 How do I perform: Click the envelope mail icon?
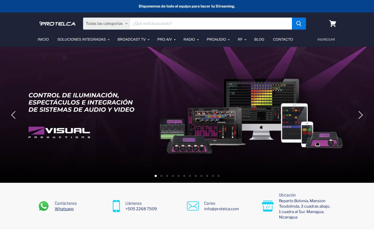click(193, 206)
